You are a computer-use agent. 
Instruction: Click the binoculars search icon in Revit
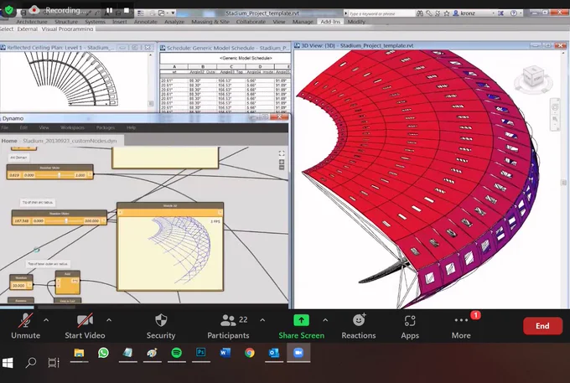pyautogui.click(x=420, y=13)
